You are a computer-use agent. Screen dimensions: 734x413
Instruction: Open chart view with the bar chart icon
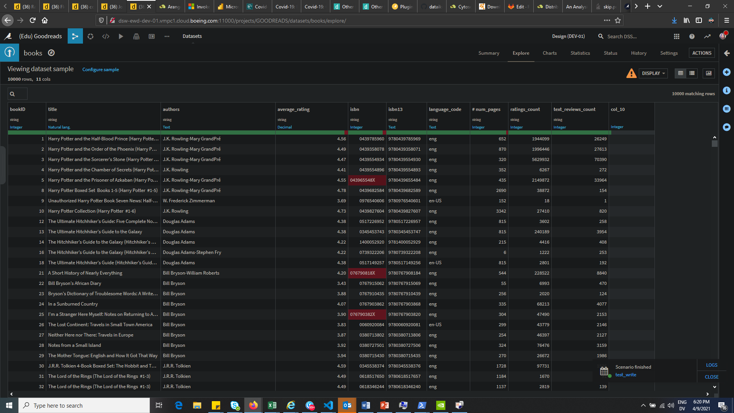click(709, 73)
